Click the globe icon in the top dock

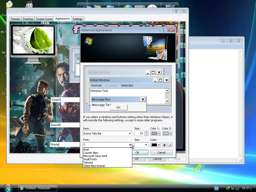(128, 6)
